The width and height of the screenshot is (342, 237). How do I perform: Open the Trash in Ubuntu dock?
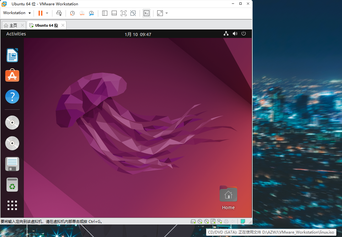tap(12, 185)
